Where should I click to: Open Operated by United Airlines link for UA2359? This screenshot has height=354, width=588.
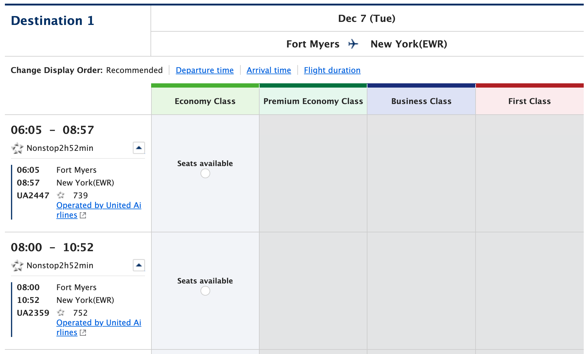pos(99,323)
